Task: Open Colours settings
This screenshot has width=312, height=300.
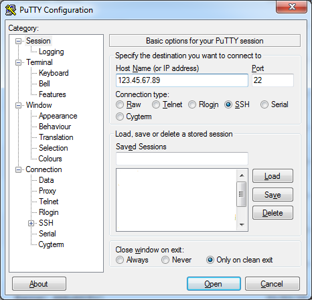Action: 50,159
